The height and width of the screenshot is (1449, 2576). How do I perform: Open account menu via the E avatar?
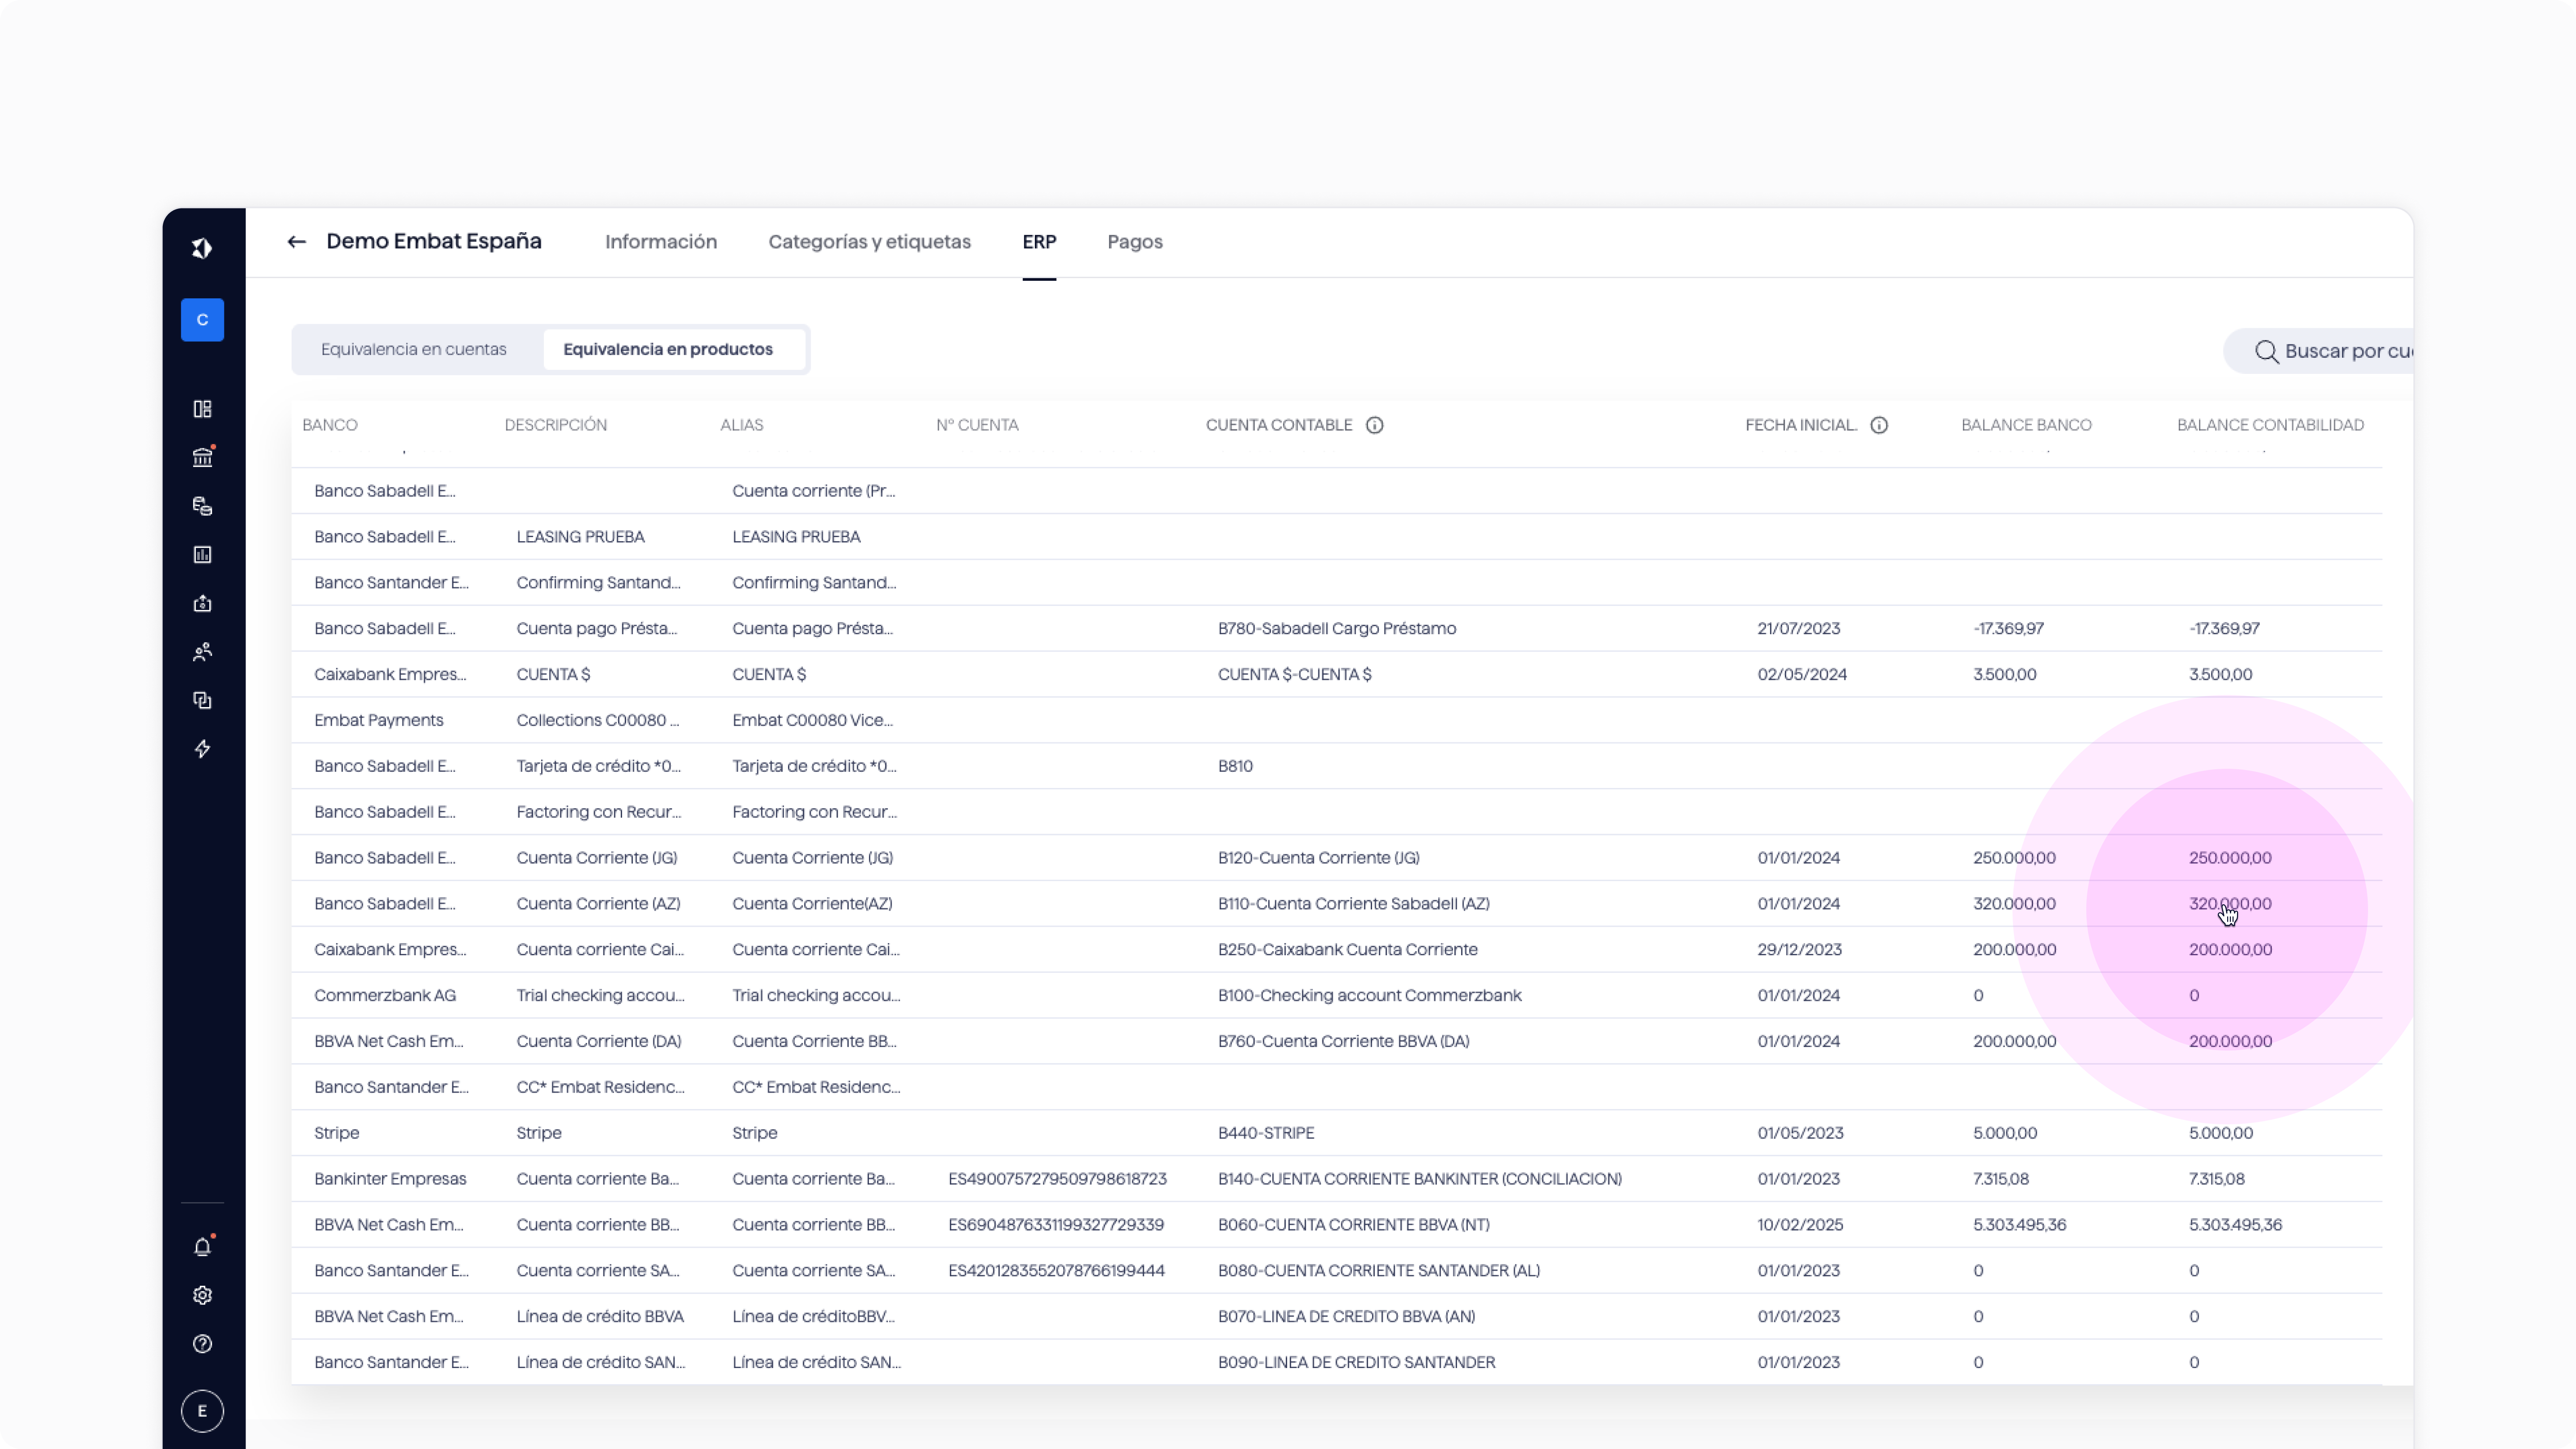pos(202,1411)
